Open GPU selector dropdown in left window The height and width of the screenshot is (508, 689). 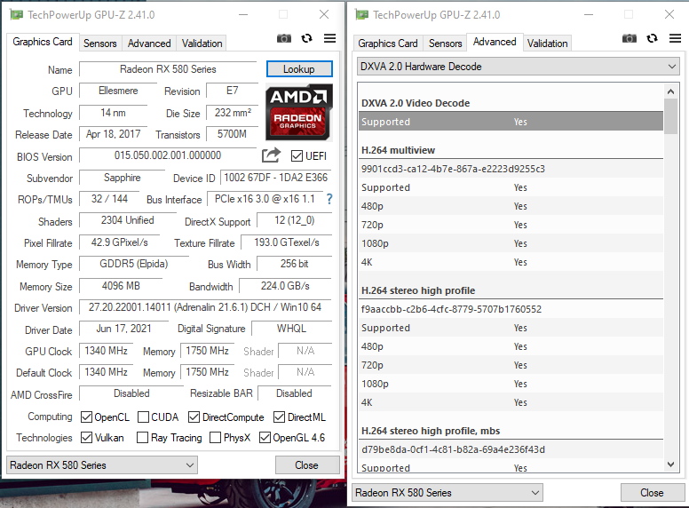tap(102, 465)
